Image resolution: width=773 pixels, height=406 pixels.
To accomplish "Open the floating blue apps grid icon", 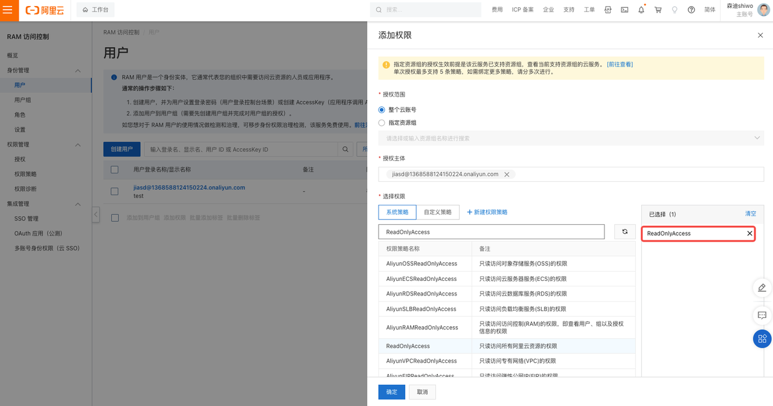I will click(x=762, y=338).
